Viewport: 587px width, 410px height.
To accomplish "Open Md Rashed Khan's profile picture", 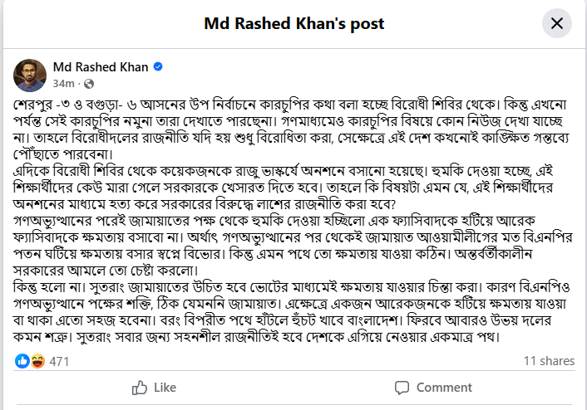I will pyautogui.click(x=29, y=74).
